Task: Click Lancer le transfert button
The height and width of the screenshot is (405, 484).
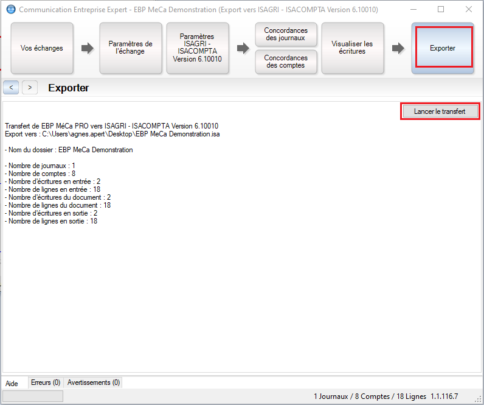Action: pyautogui.click(x=440, y=111)
